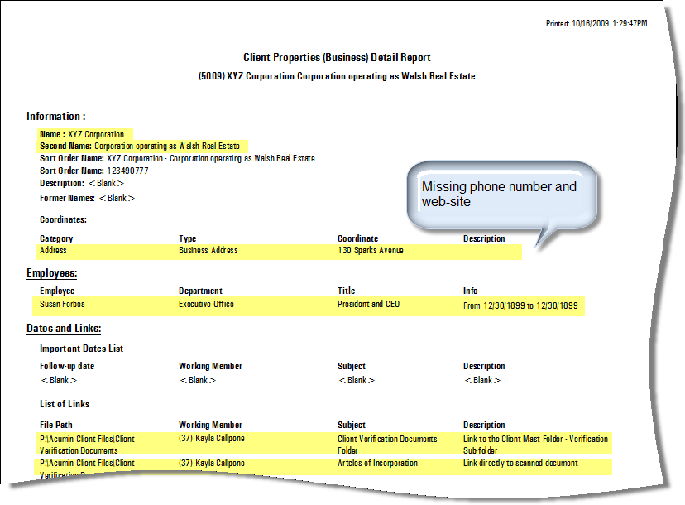Image resolution: width=685 pixels, height=505 pixels.
Task: Click the Sort Order Name line mentioning Walsh Real Estate
Action: pos(177,158)
